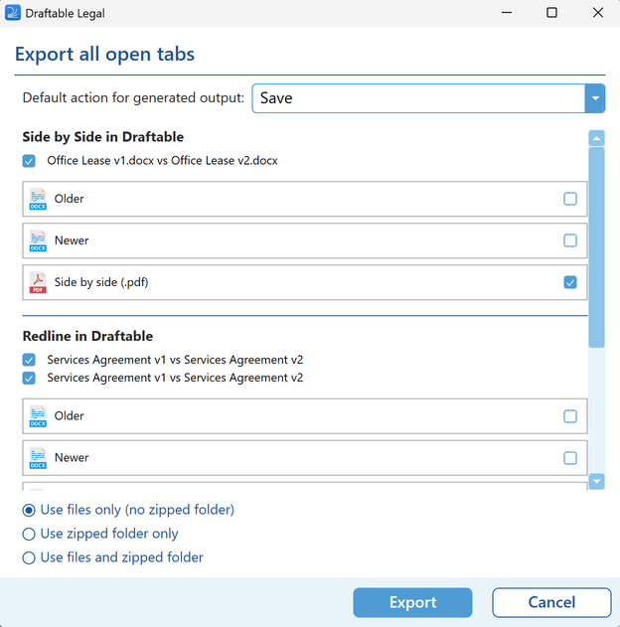
Task: Open the default action dropdown arrow
Action: click(x=595, y=98)
